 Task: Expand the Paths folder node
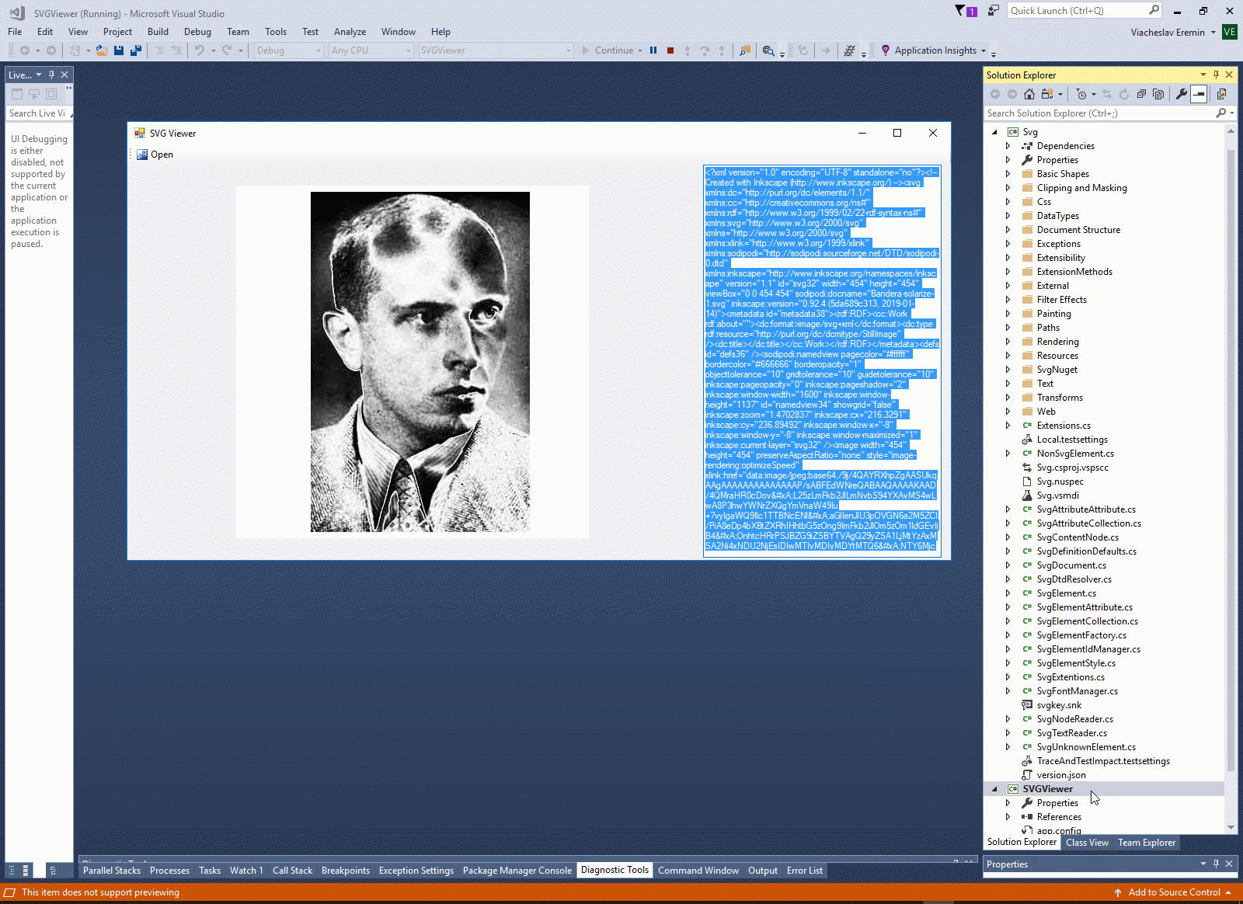tap(1008, 328)
